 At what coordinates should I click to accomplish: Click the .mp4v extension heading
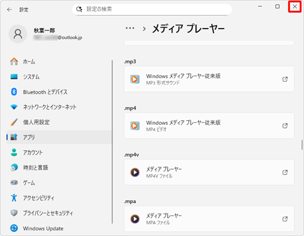coord(131,155)
